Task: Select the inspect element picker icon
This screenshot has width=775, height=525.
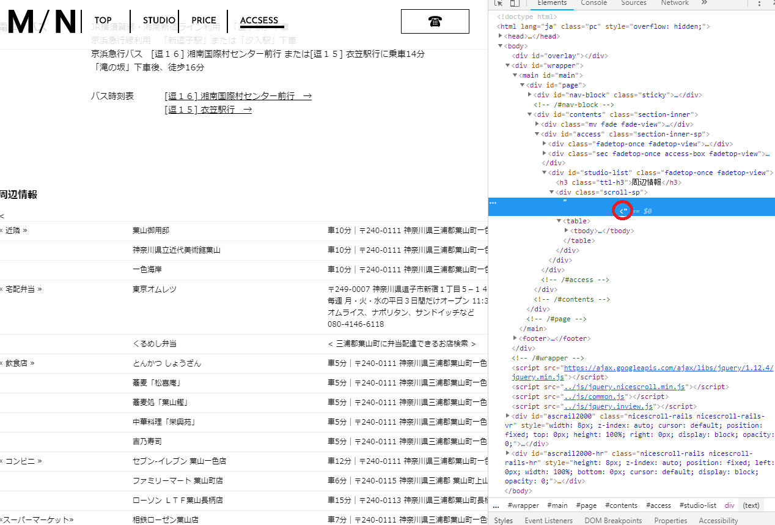Action: (498, 3)
